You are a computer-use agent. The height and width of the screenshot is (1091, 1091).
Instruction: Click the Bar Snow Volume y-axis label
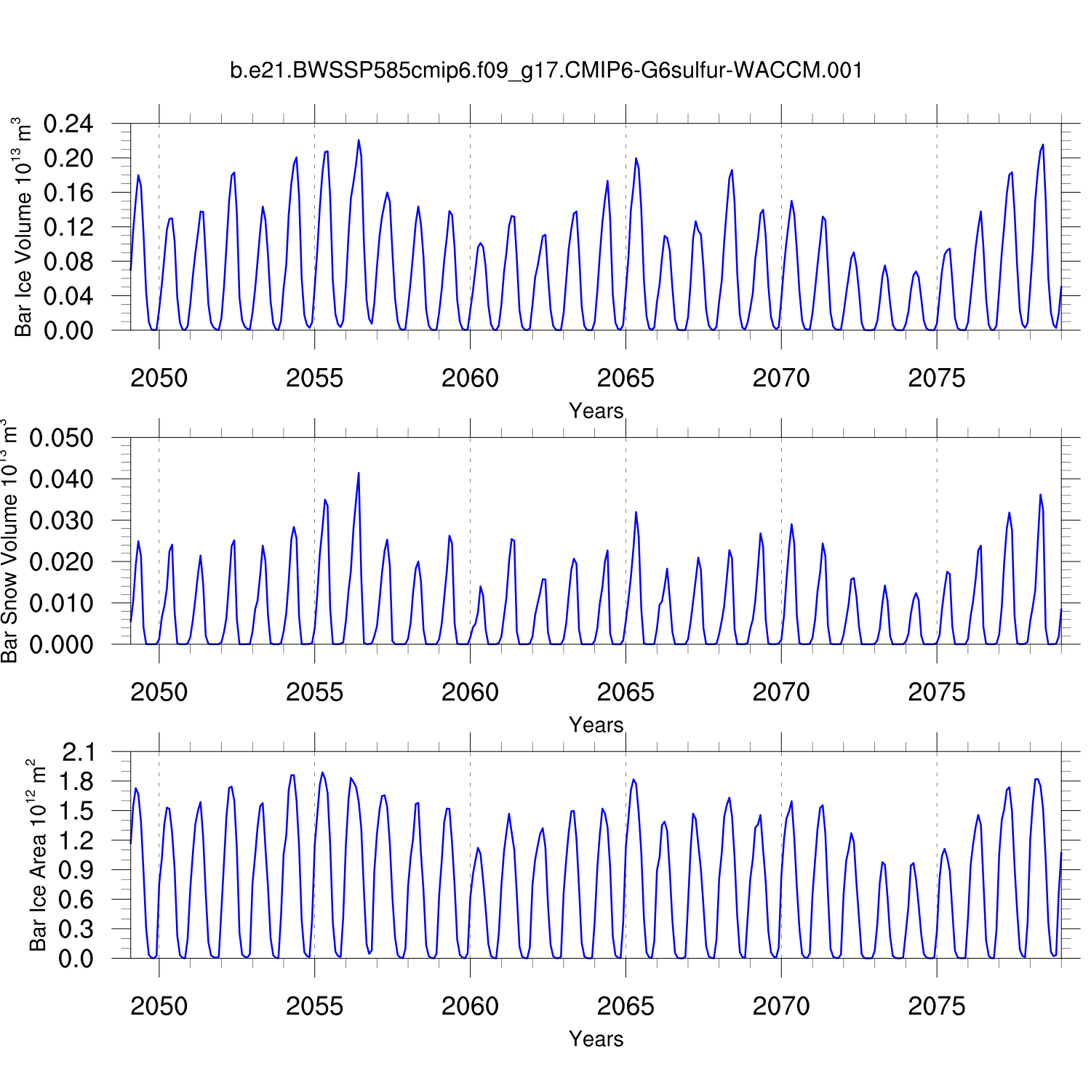10,541
